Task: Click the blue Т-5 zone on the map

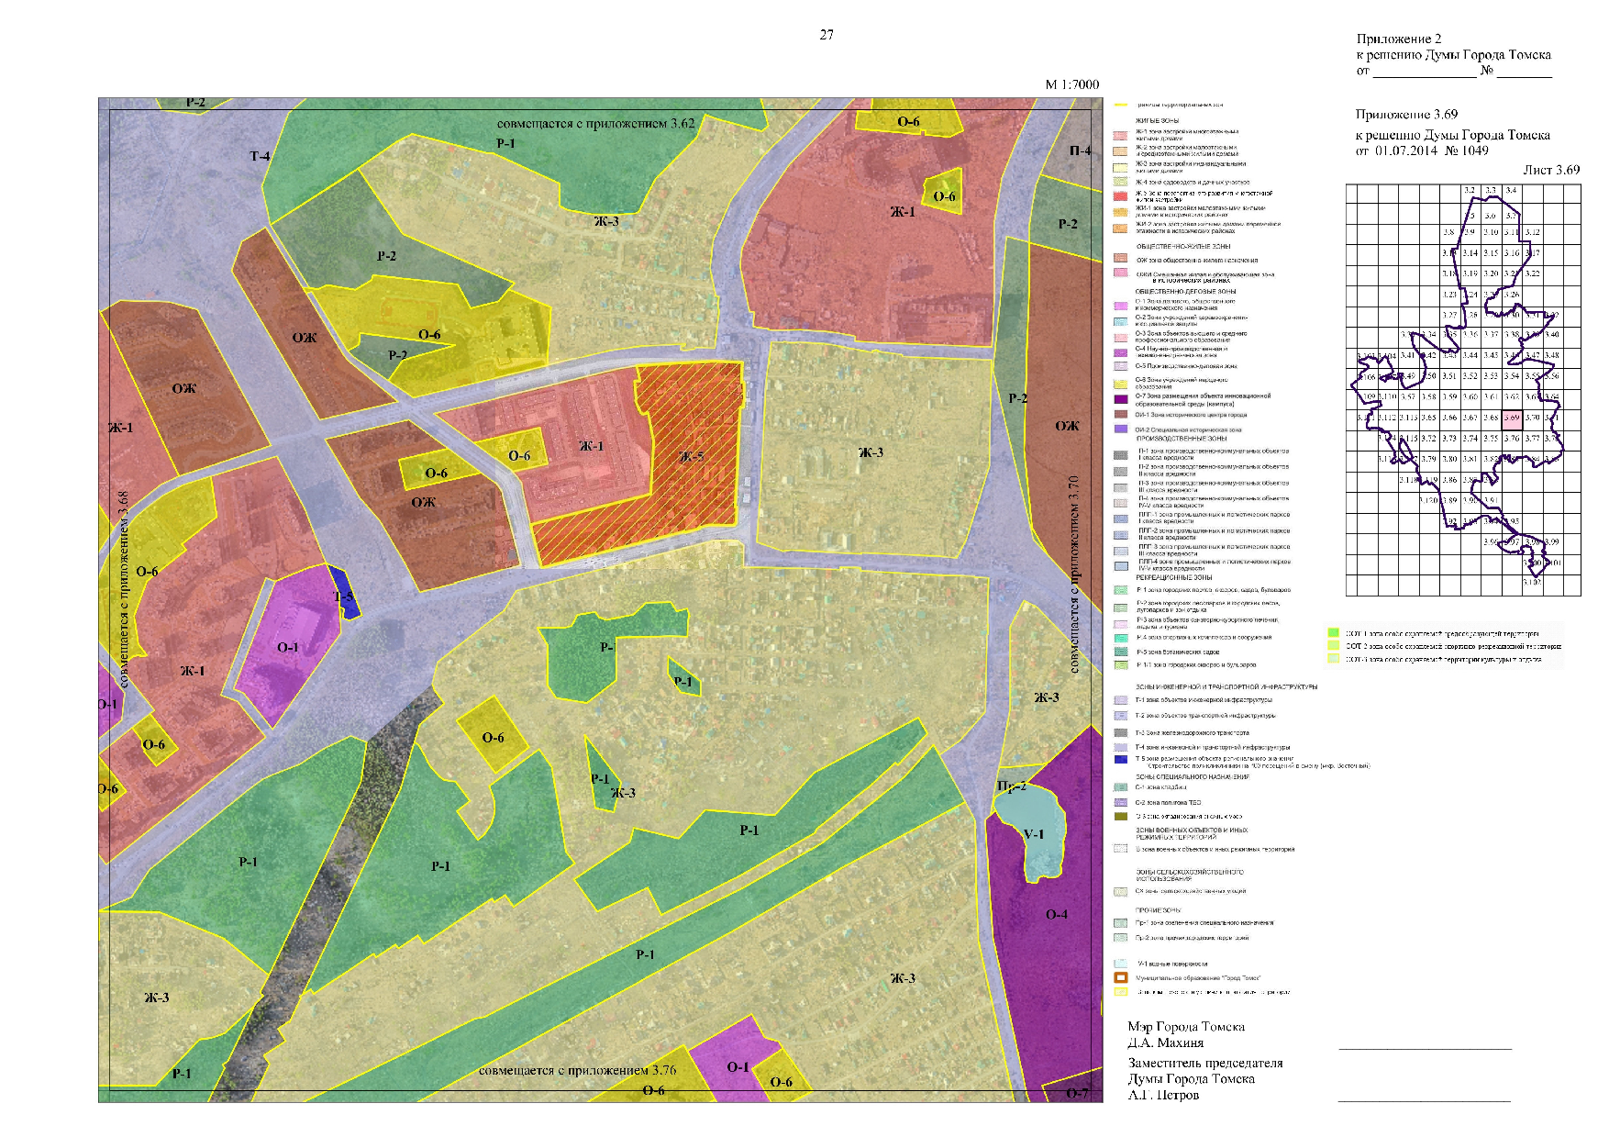Action: click(344, 593)
